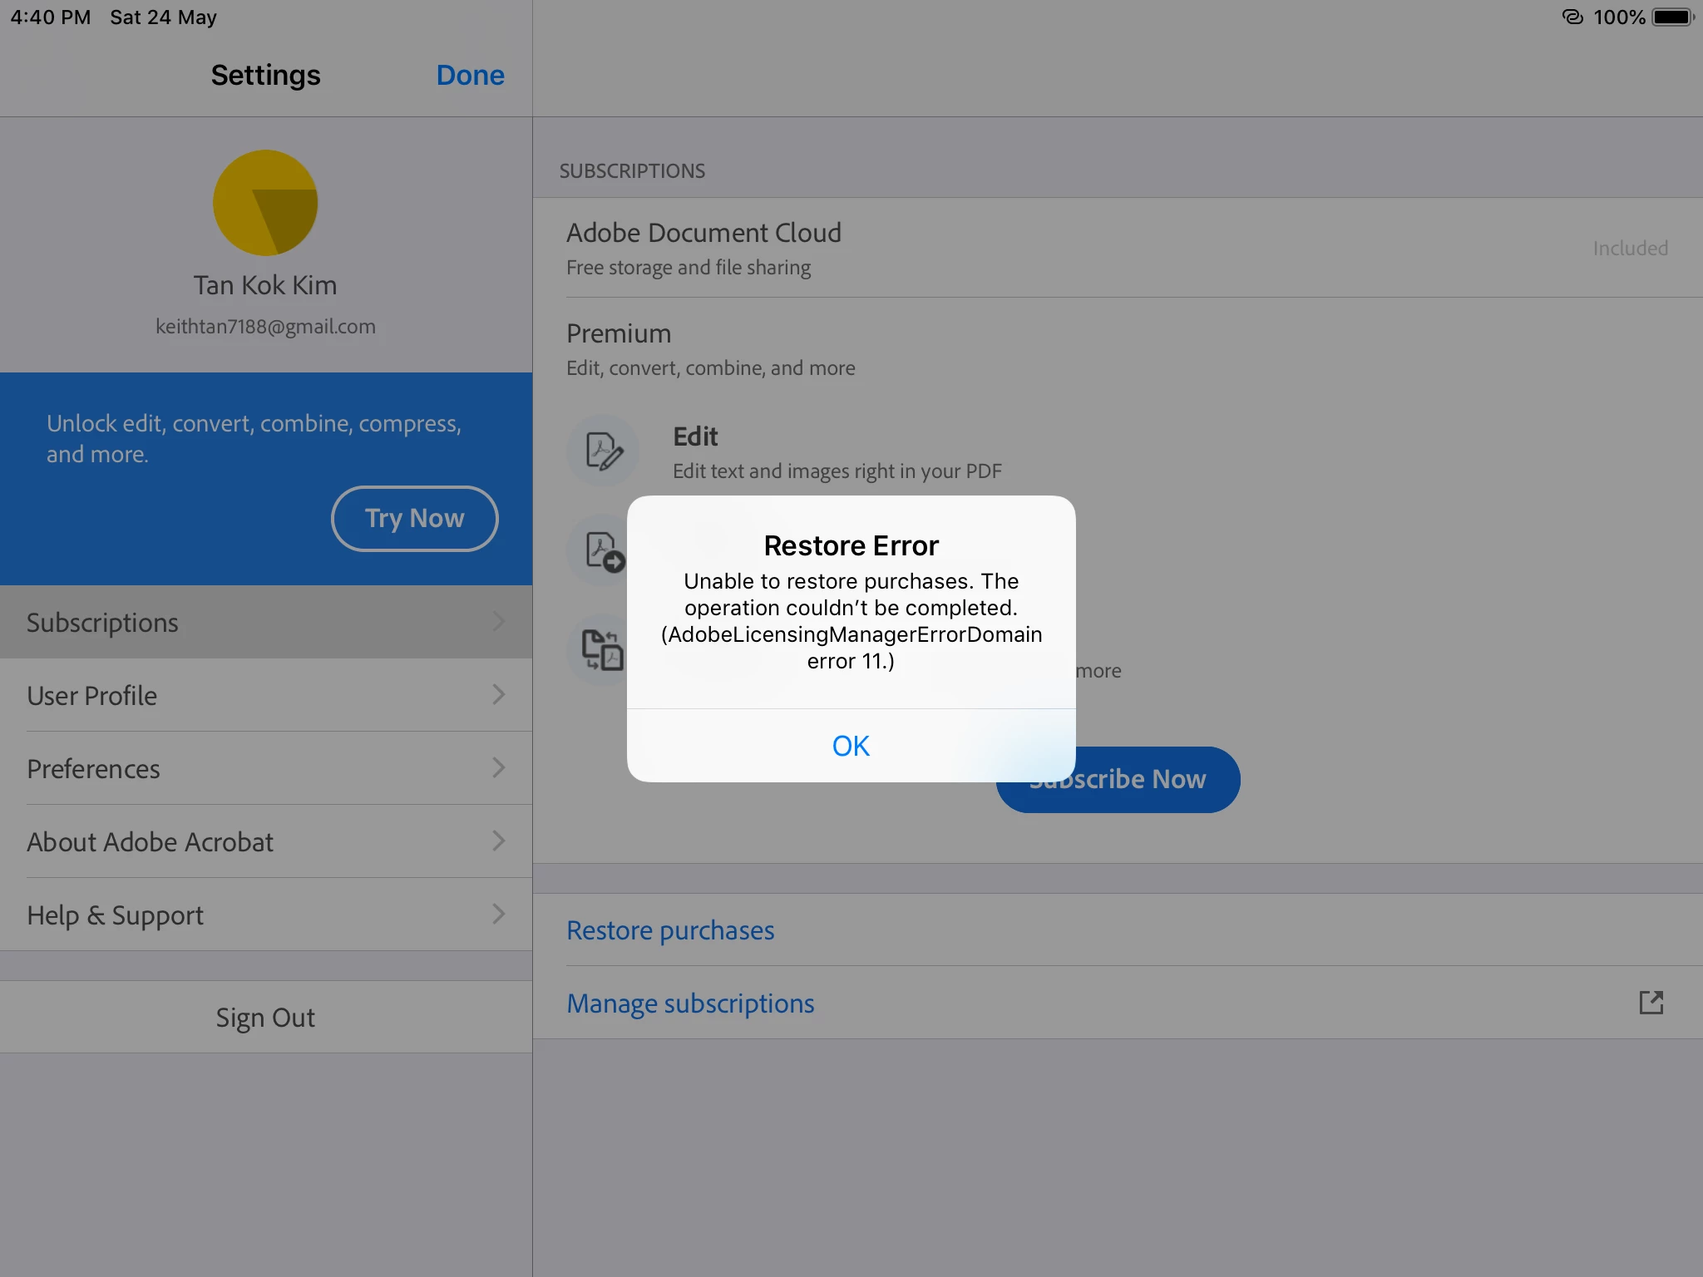Tap the Edit PDF feature icon
The height and width of the screenshot is (1277, 1703).
coord(603,451)
